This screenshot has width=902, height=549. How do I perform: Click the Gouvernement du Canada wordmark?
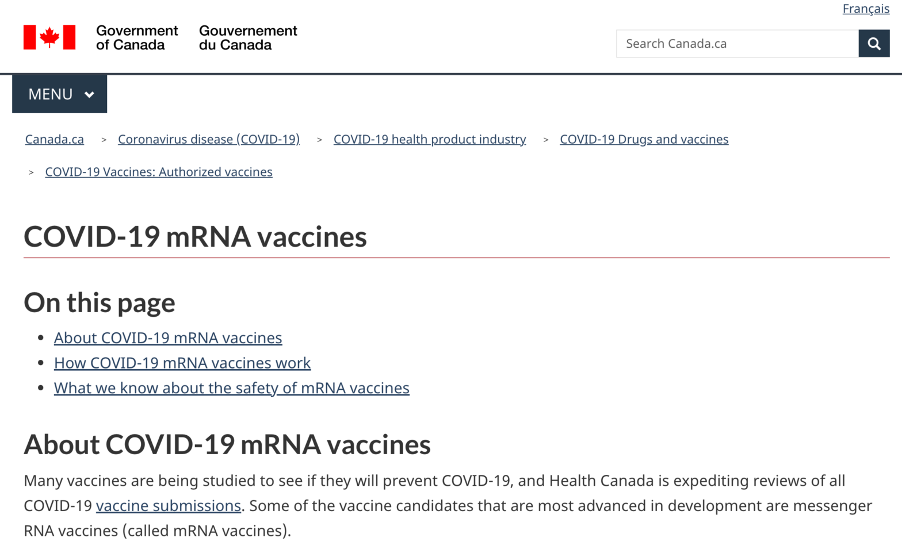(x=248, y=38)
